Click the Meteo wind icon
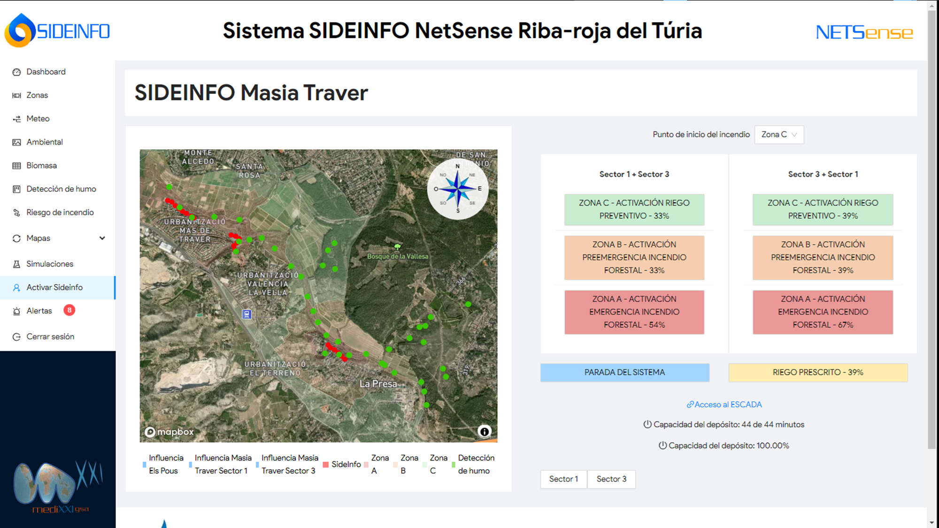Viewport: 939px width, 528px height. tap(17, 119)
